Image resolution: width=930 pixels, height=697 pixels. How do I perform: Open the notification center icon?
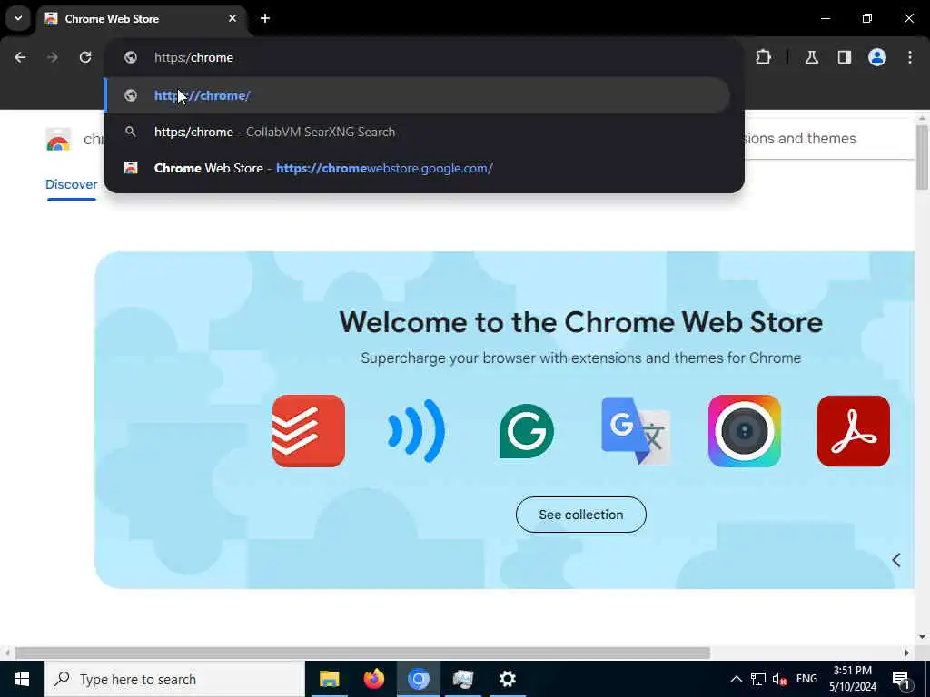[x=902, y=679]
